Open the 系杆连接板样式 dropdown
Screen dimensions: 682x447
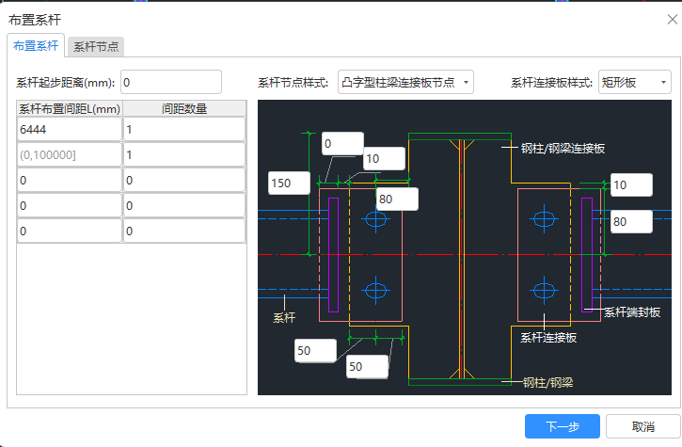635,82
